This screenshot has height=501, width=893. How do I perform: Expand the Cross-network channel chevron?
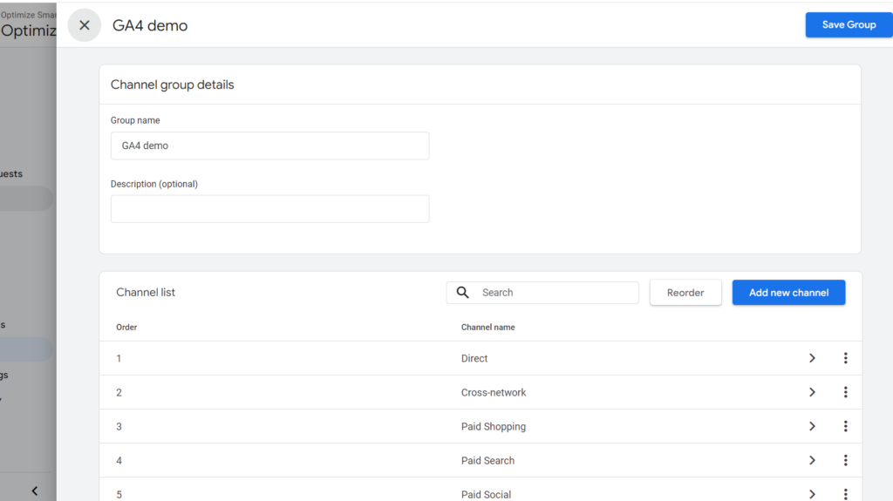[x=812, y=392]
